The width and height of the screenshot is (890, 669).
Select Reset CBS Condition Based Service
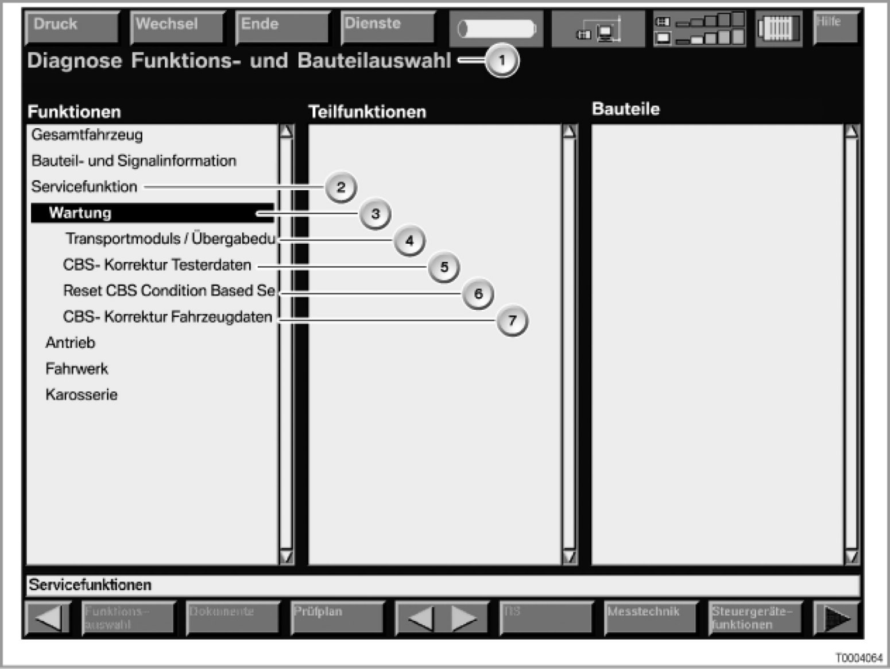[x=169, y=291]
